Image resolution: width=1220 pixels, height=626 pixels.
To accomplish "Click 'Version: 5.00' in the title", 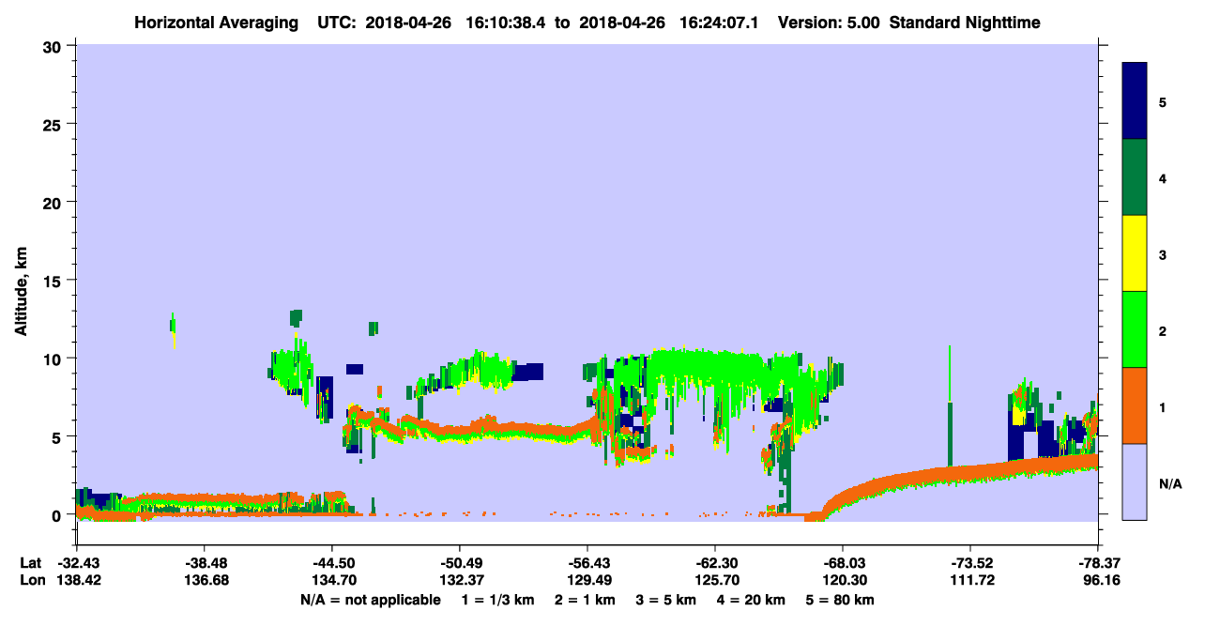I will (827, 23).
